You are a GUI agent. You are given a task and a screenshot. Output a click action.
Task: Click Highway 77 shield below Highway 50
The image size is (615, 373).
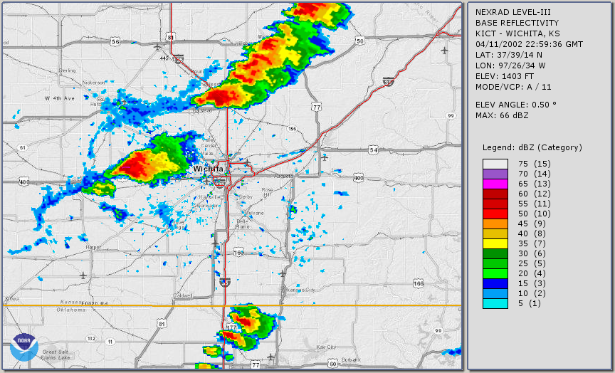(317, 106)
